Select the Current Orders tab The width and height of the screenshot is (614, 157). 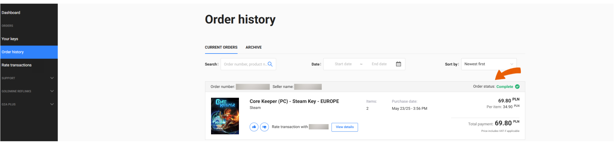(x=221, y=47)
